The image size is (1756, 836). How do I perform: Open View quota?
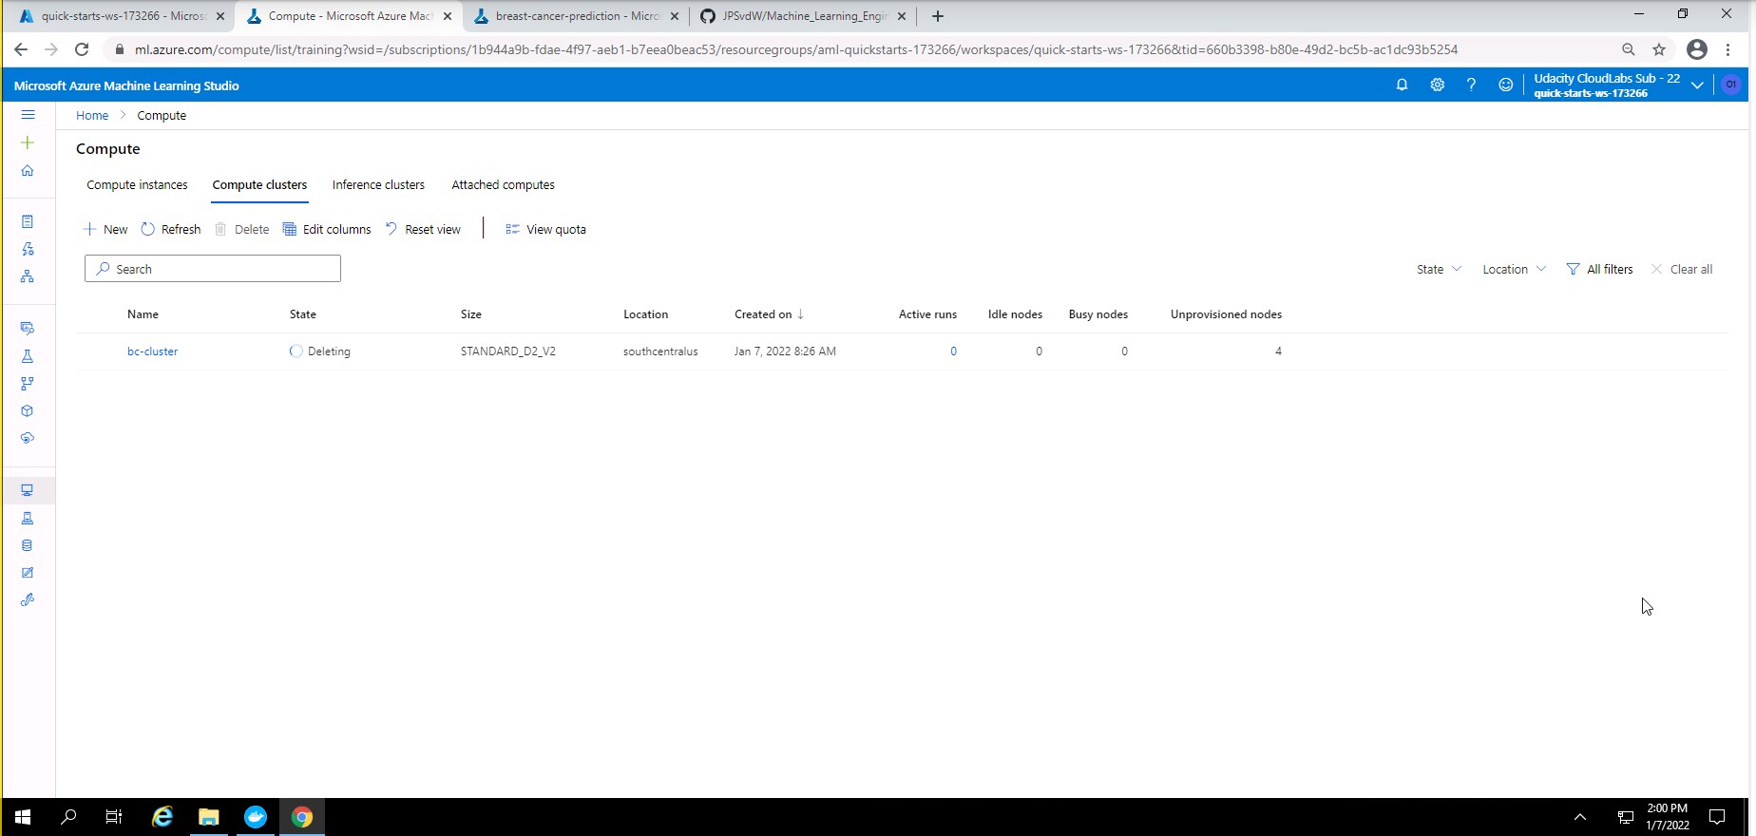[545, 229]
